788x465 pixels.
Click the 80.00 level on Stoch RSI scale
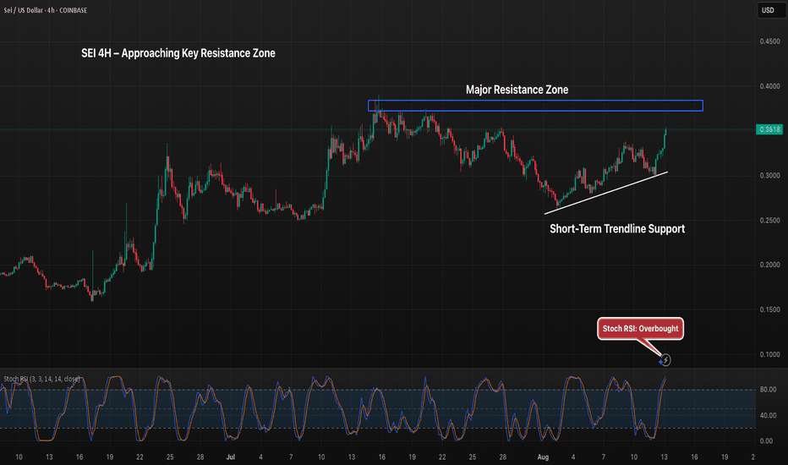(768, 390)
